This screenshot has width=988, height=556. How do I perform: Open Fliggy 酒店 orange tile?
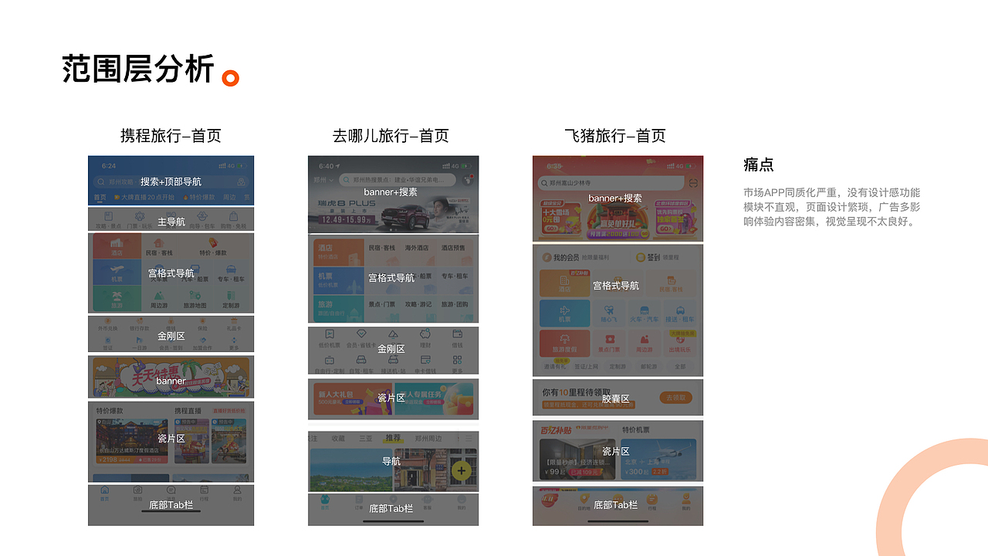565,283
